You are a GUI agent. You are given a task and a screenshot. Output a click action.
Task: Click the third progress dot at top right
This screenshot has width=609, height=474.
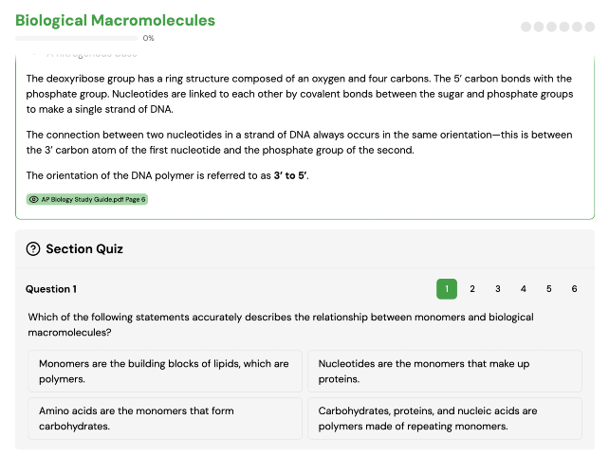coord(551,27)
